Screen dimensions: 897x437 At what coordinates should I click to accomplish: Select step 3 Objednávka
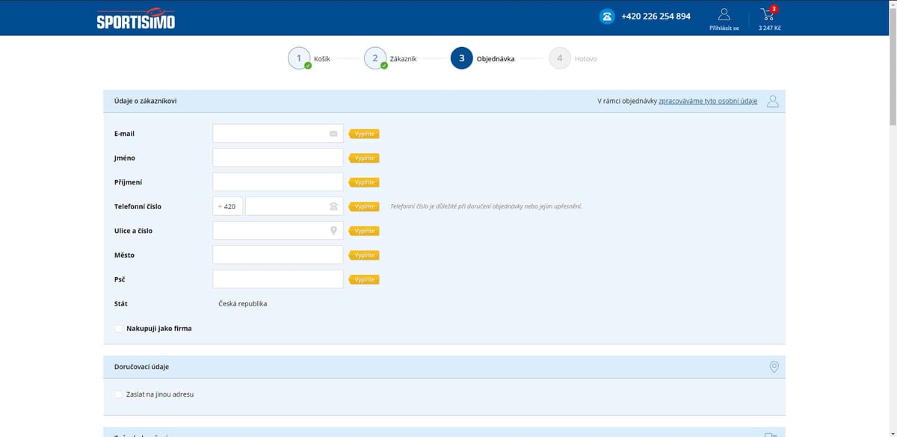click(461, 58)
